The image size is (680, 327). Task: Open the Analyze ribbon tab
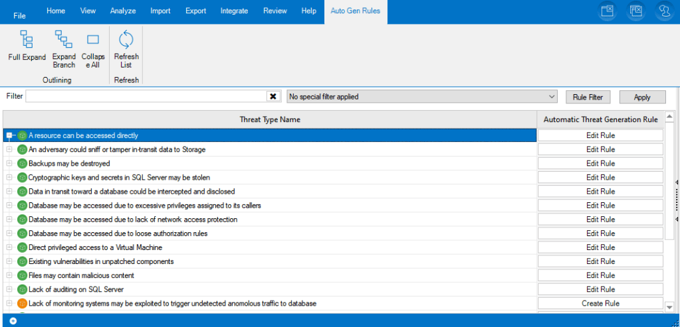122,11
